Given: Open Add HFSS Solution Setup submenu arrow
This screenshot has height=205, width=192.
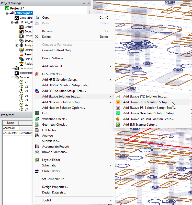Looking at the screenshot, I should [110, 80].
